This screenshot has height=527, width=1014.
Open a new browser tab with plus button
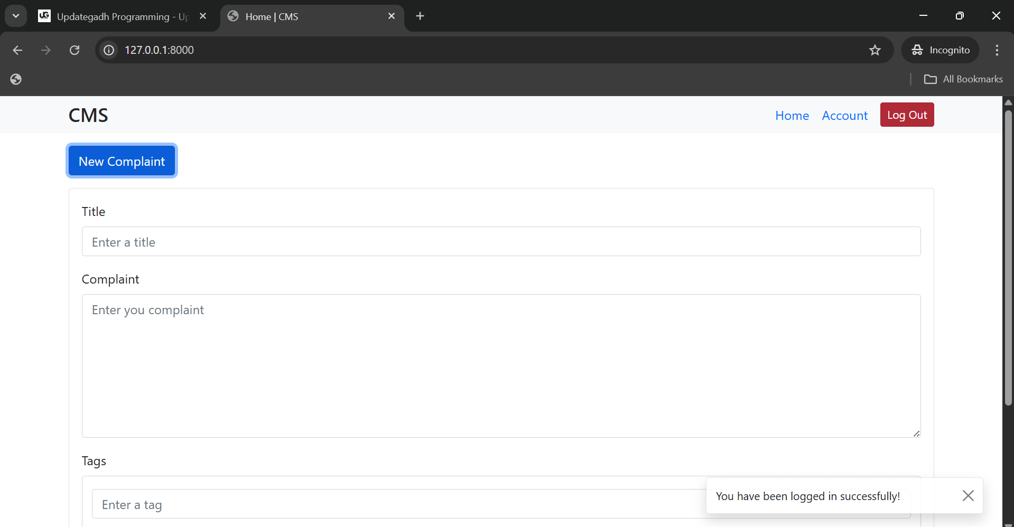[x=419, y=16]
